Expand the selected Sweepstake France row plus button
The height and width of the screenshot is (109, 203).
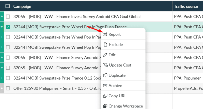[x=2, y=27]
